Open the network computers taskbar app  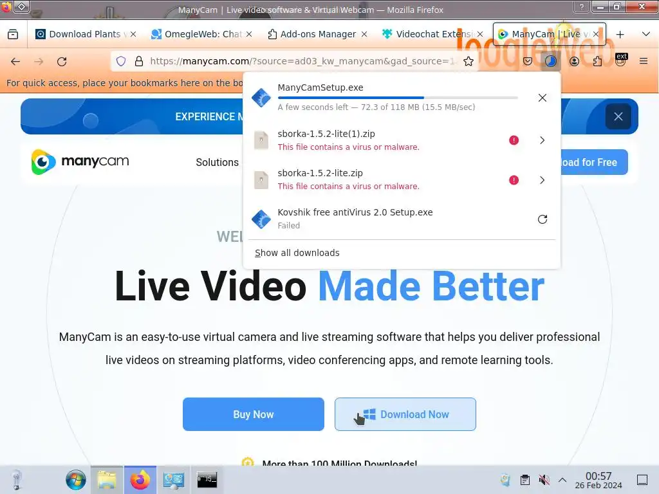[x=174, y=480]
